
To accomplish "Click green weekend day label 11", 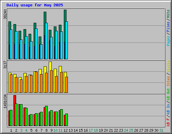I will click(x=60, y=130).
